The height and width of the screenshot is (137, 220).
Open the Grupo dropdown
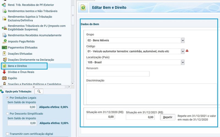(x=183, y=40)
